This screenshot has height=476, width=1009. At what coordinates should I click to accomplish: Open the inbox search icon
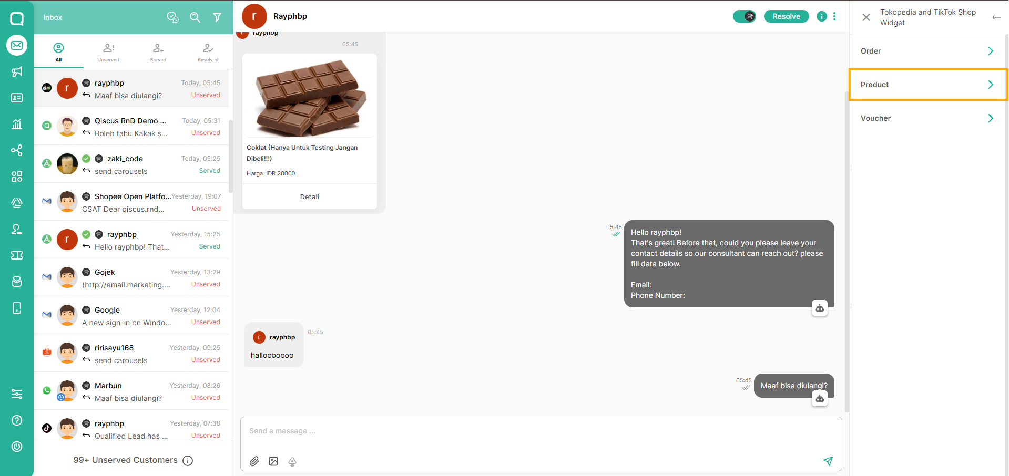pos(195,17)
